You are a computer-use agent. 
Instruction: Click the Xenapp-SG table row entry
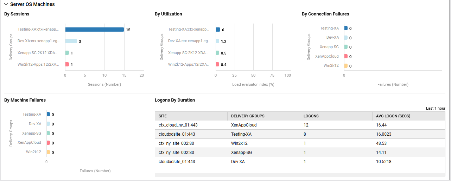click(241, 153)
